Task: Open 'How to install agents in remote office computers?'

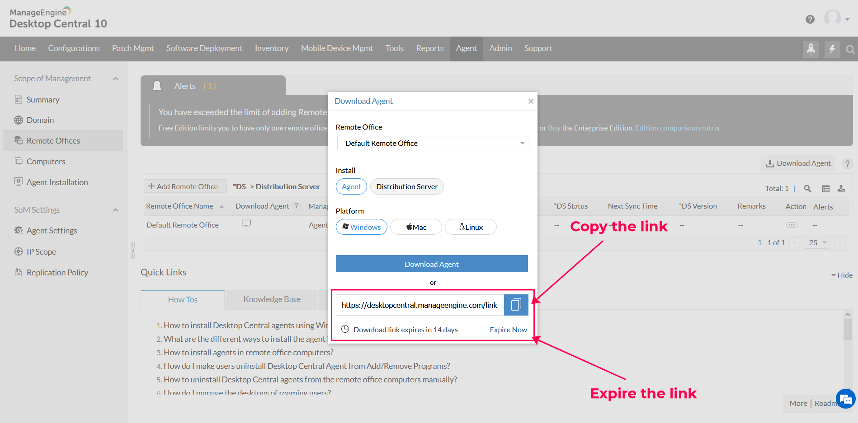Action: [x=249, y=353]
